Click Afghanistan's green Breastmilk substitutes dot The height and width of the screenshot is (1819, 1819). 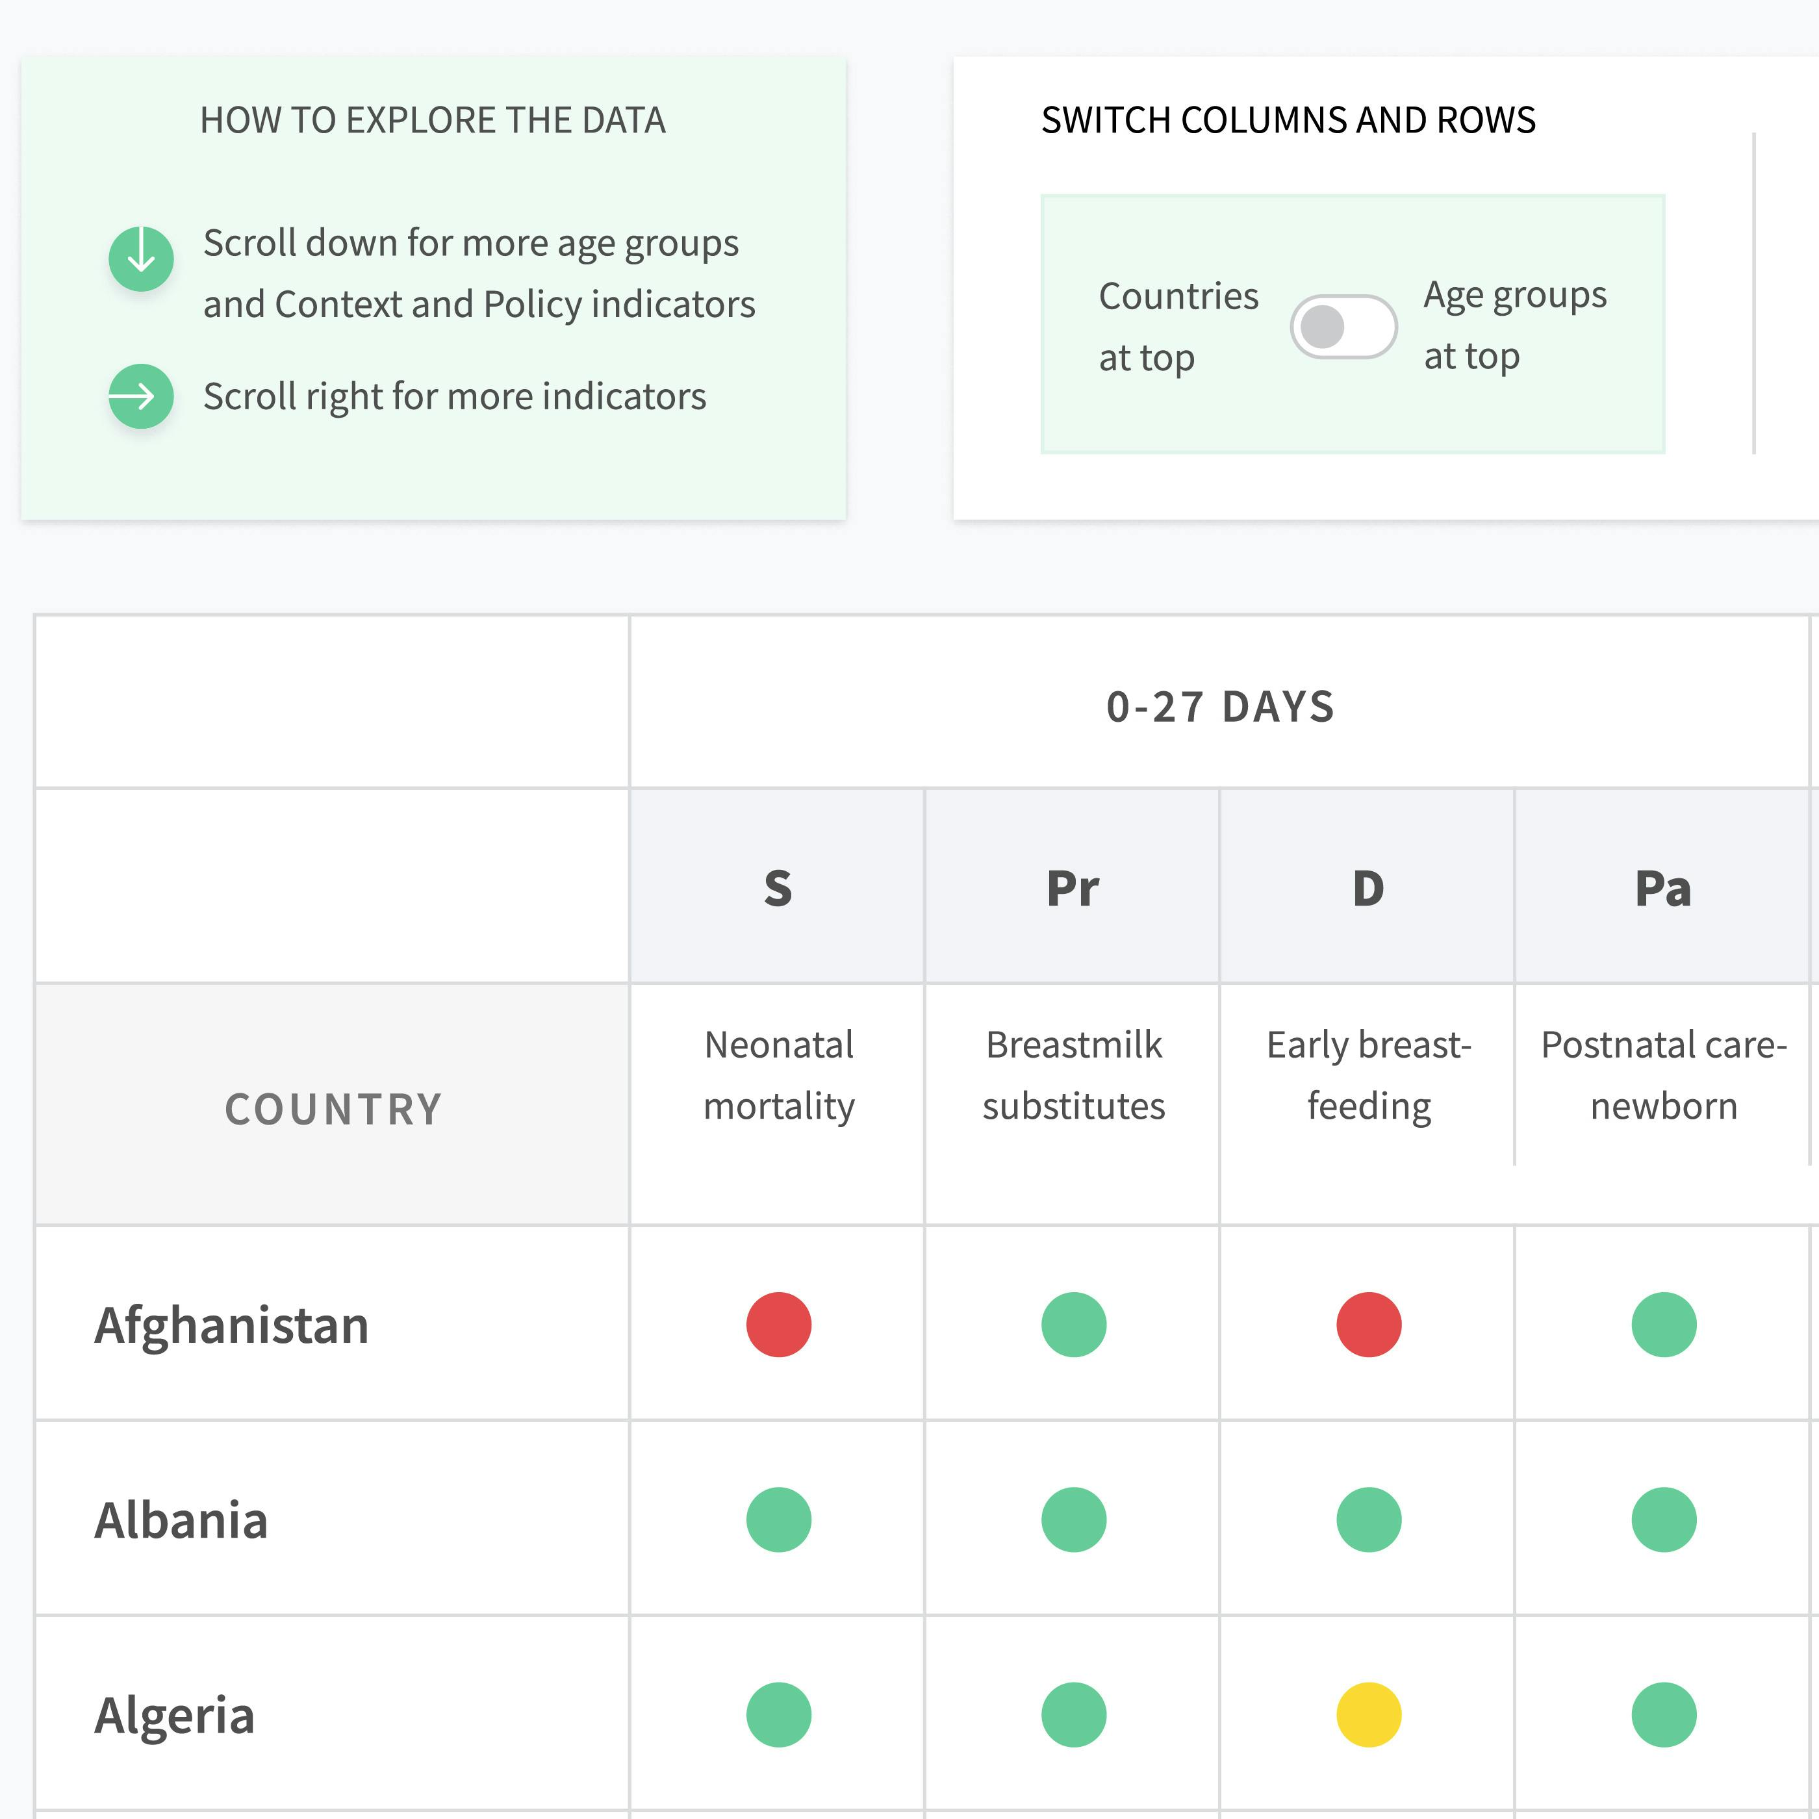(1073, 1324)
